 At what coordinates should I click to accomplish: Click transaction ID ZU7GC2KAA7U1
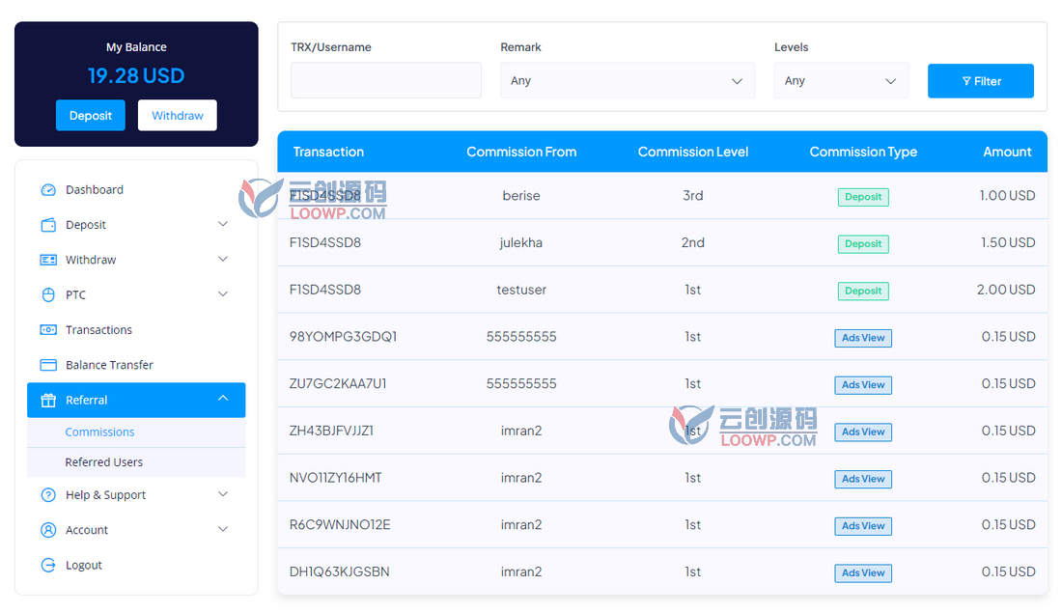pyautogui.click(x=338, y=383)
